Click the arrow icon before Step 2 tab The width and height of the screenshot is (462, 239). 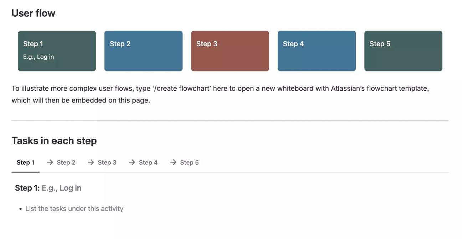pos(49,162)
